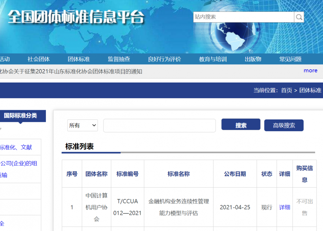323x231 pixels.
Task: Select the 国际标准分类 sidebar tab
Action: [x=20, y=115]
